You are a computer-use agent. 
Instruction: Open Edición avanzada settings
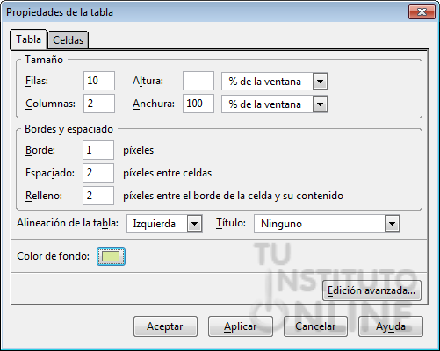tap(371, 290)
